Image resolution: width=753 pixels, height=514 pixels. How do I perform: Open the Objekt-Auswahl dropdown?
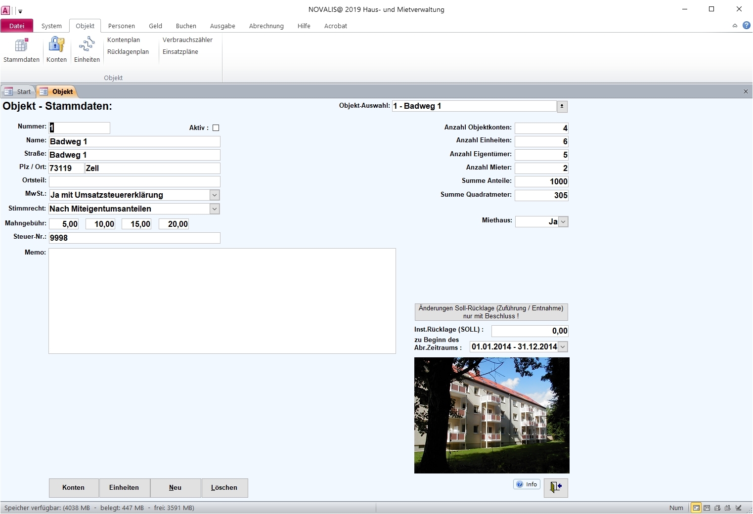[x=562, y=106]
